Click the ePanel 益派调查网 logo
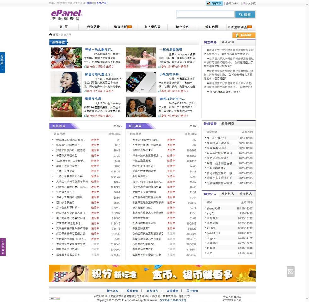The width and height of the screenshot is (309, 302). pyautogui.click(x=66, y=15)
